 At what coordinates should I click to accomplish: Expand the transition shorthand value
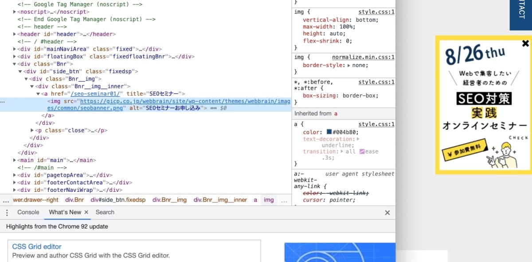[x=342, y=151]
